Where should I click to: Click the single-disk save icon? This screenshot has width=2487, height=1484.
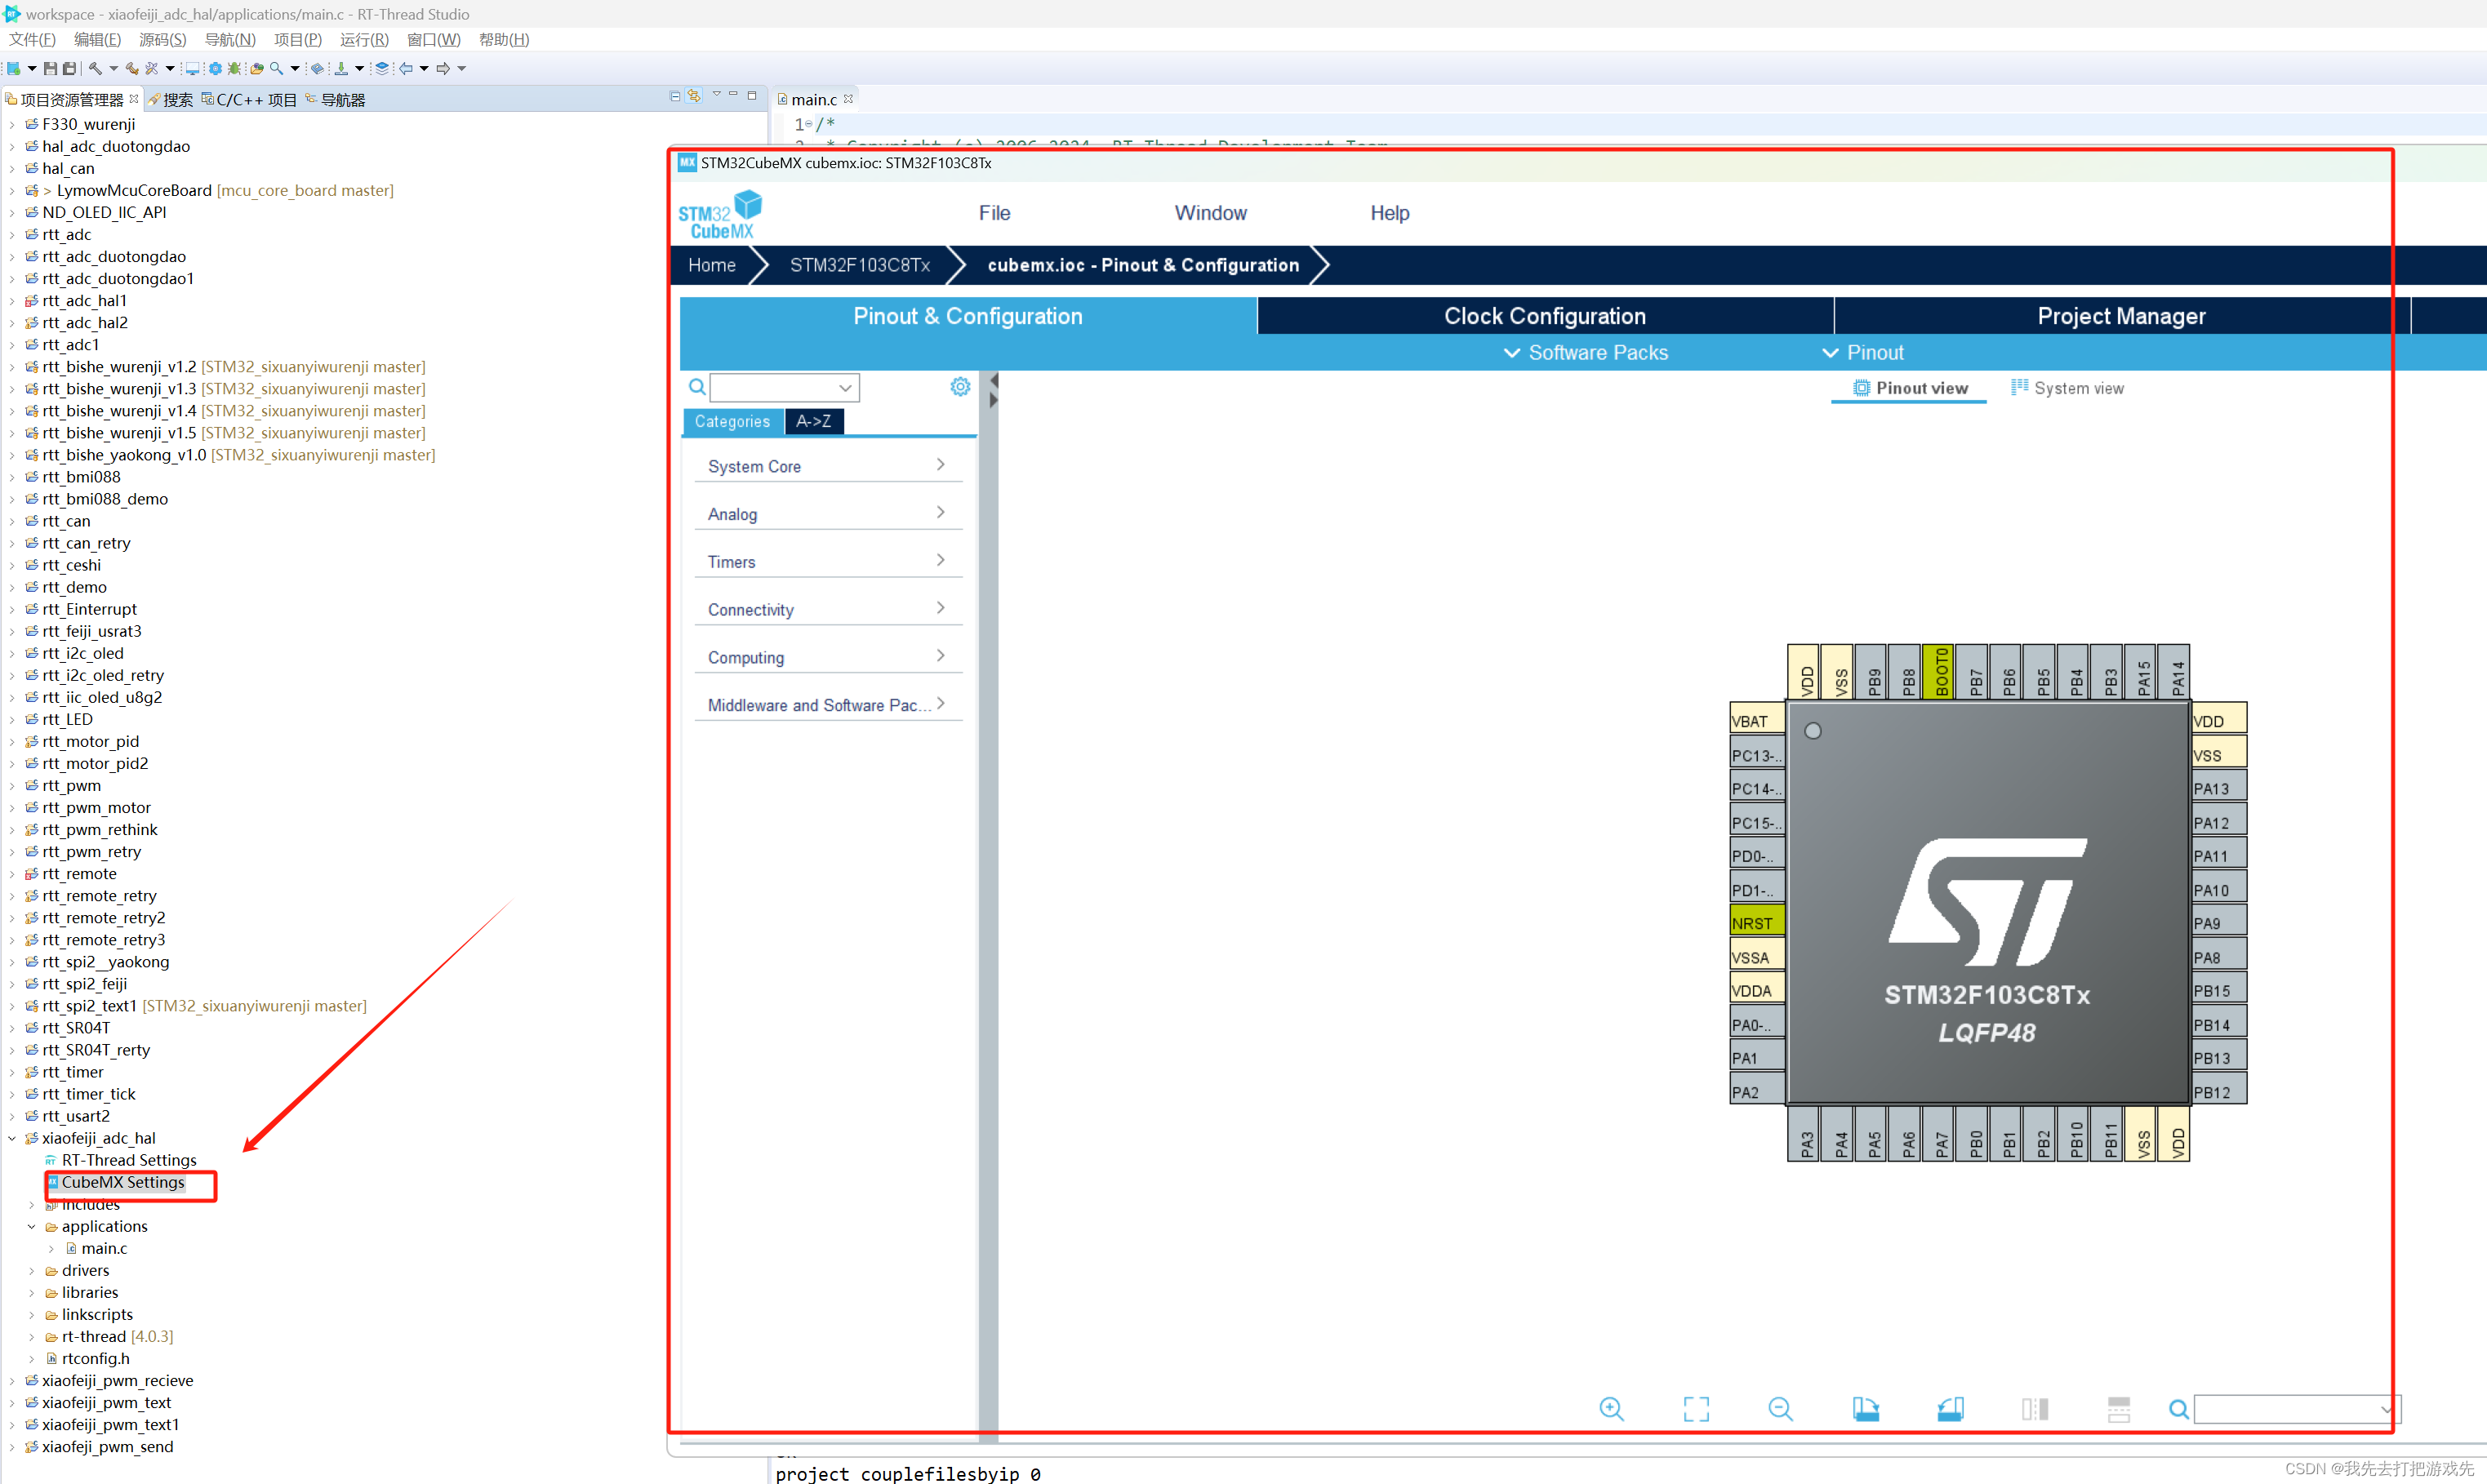pos(50,68)
